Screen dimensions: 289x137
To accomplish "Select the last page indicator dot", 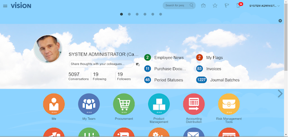I will [160, 14].
